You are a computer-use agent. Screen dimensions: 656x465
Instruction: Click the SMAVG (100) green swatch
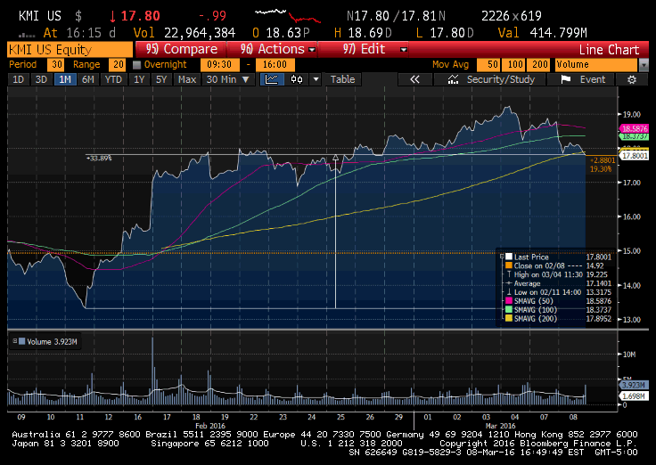click(x=509, y=309)
